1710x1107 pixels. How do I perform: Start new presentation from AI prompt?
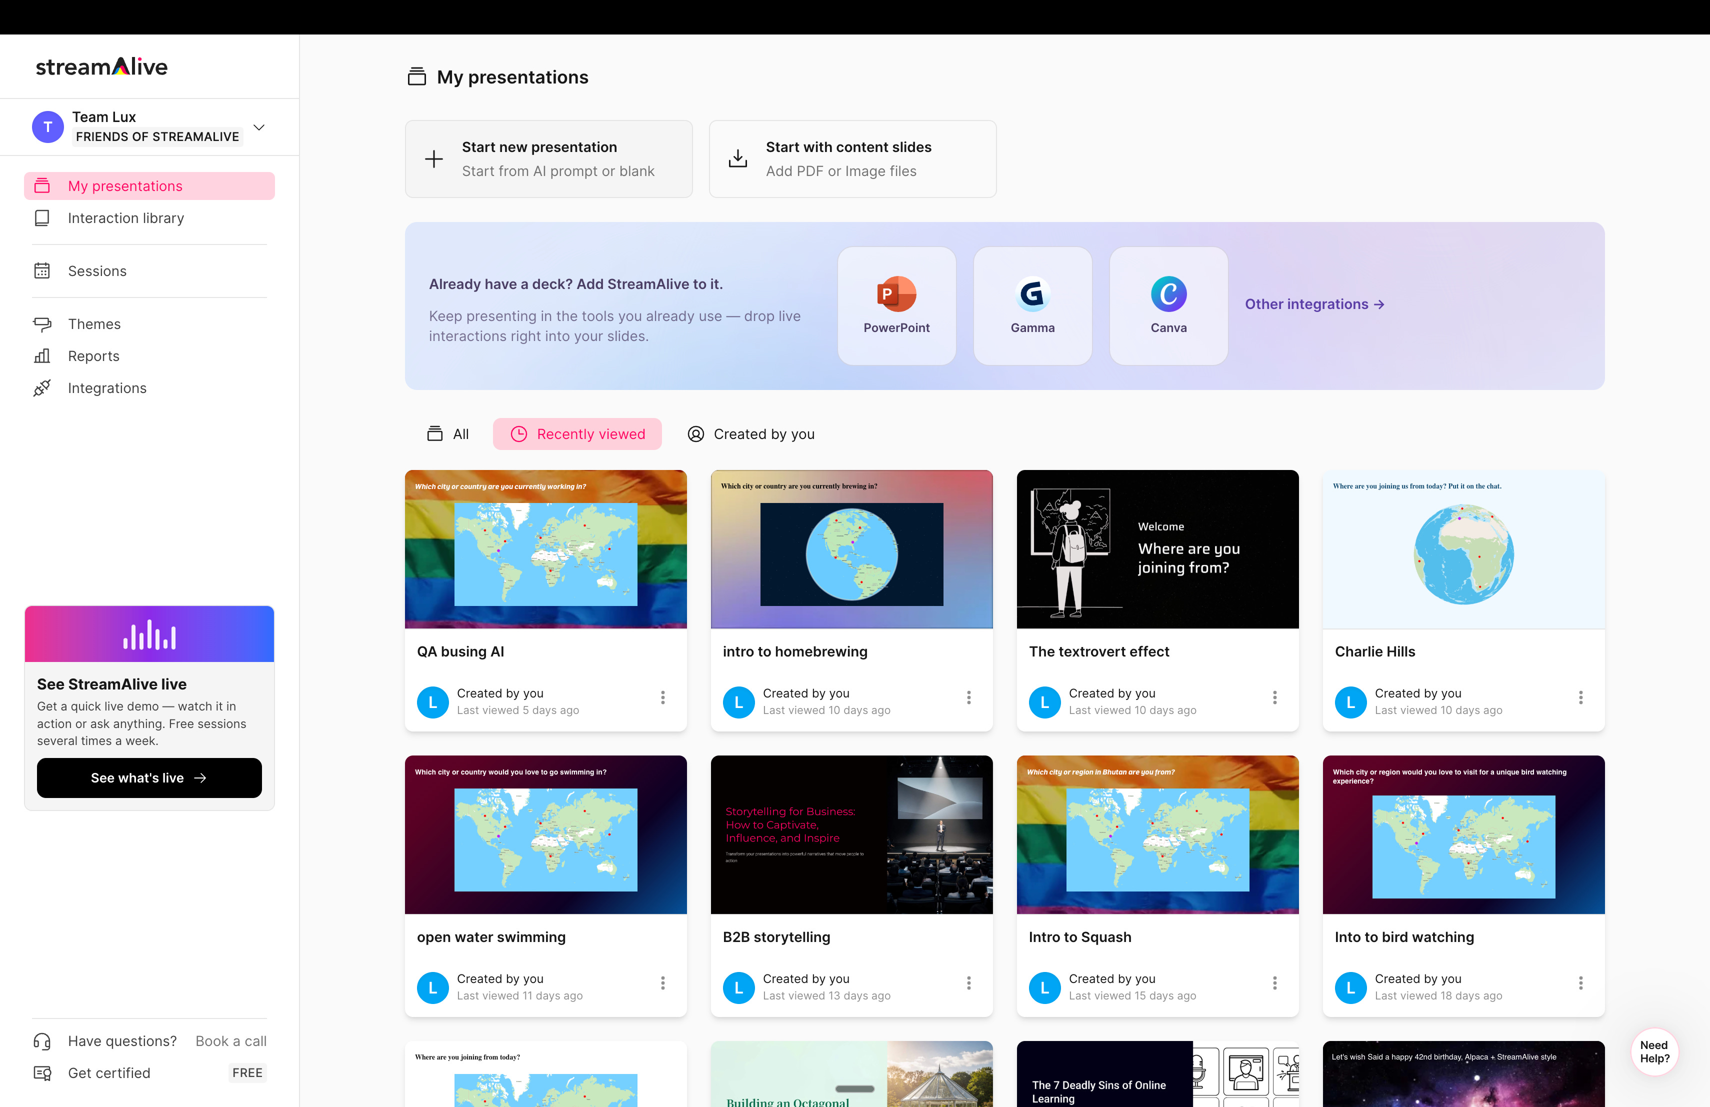coord(549,159)
